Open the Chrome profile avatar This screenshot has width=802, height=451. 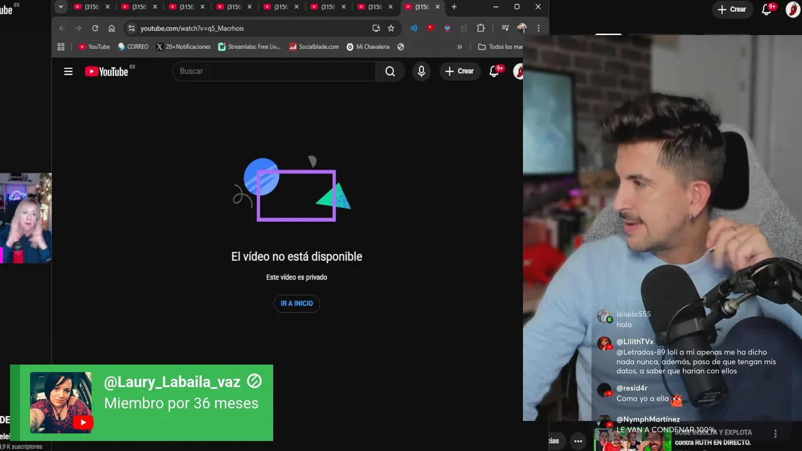522,28
